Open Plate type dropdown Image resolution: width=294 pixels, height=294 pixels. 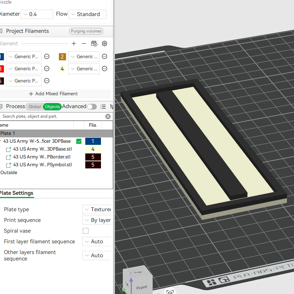pyautogui.click(x=97, y=209)
